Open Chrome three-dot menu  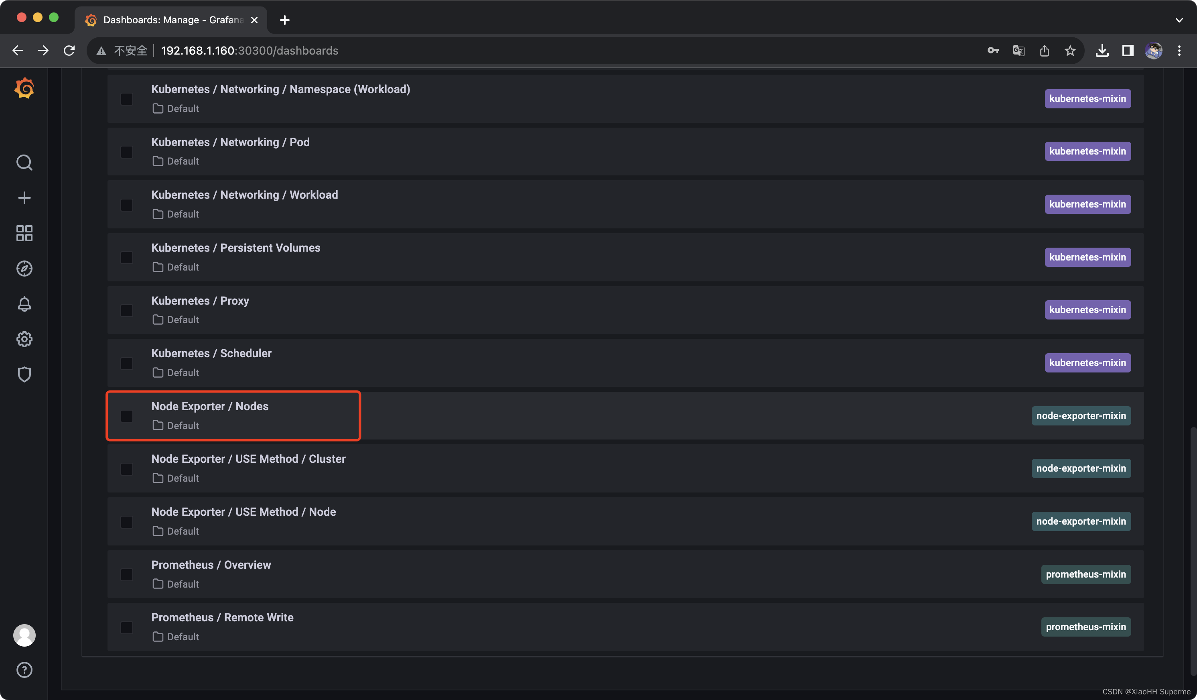tap(1179, 51)
